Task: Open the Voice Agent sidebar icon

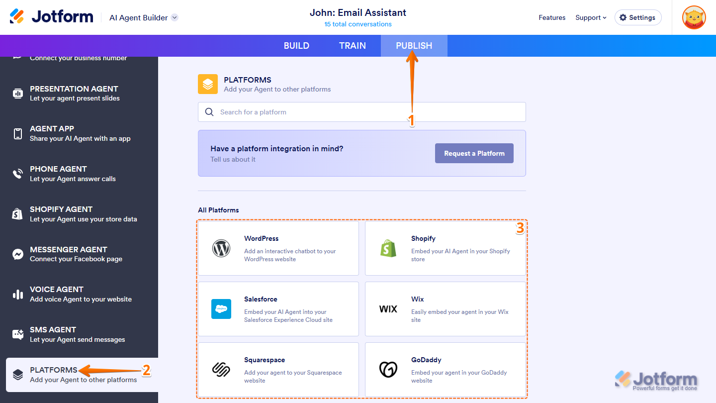Action: [x=17, y=294]
